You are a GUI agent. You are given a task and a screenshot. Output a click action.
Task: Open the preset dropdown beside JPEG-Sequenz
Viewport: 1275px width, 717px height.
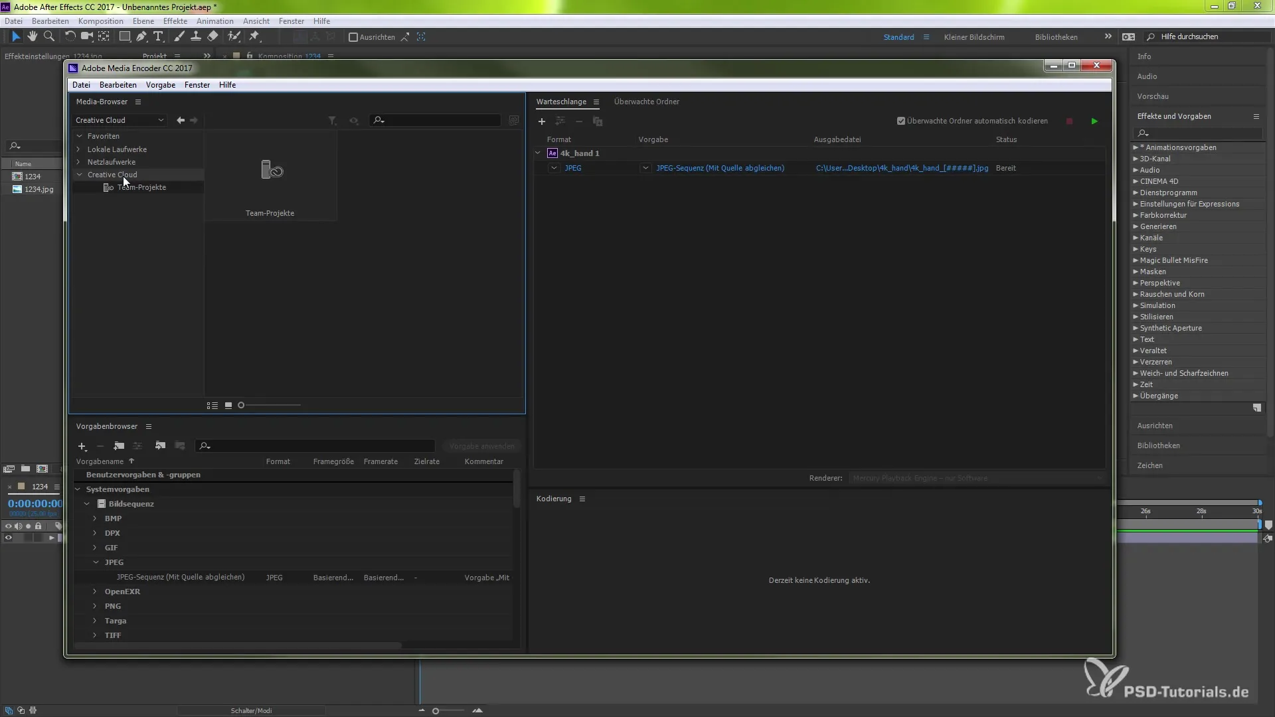pyautogui.click(x=645, y=168)
